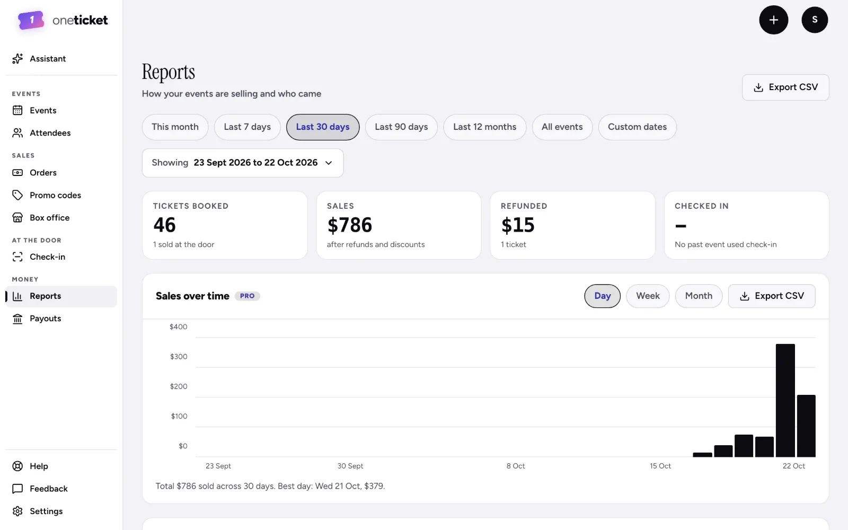Switch chart grouping to Day

(603, 296)
